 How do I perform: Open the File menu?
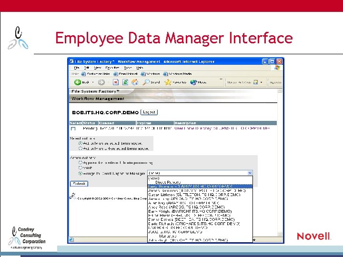pos(77,68)
